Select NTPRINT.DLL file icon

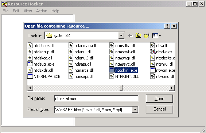pos(112,76)
